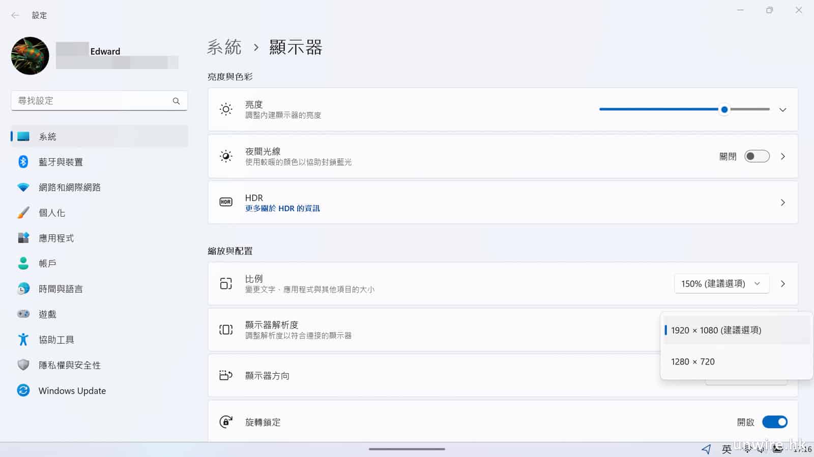Click the search magnifier icon in settings

click(176, 101)
